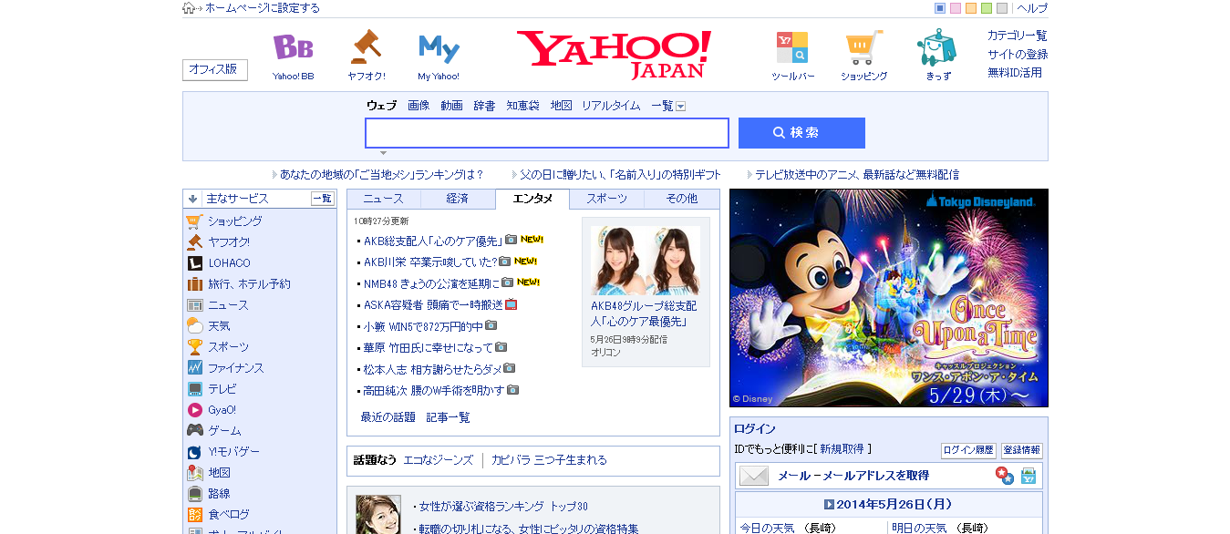This screenshot has width=1230, height=534.
Task: Click the エコなジーンズ topic link
Action: 439,460
